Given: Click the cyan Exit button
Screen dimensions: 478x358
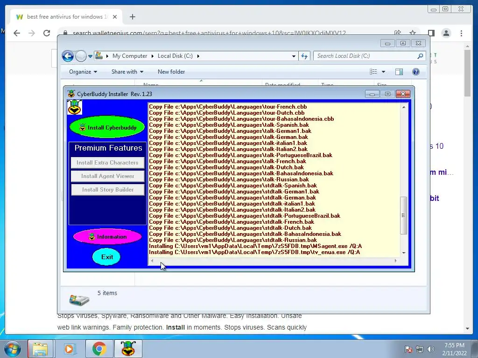Looking at the screenshot, I should (x=106, y=257).
